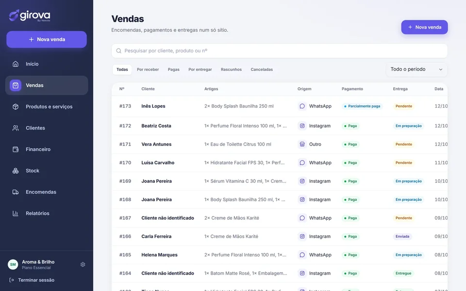Click the Instagram icon in row #172
Viewport: 466px width, 291px height.
coord(302,126)
